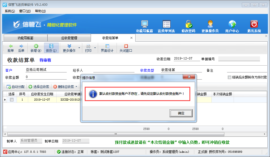The image size is (270, 157).
Task: Click the 修改密码 lock icon
Action: click(x=189, y=24)
